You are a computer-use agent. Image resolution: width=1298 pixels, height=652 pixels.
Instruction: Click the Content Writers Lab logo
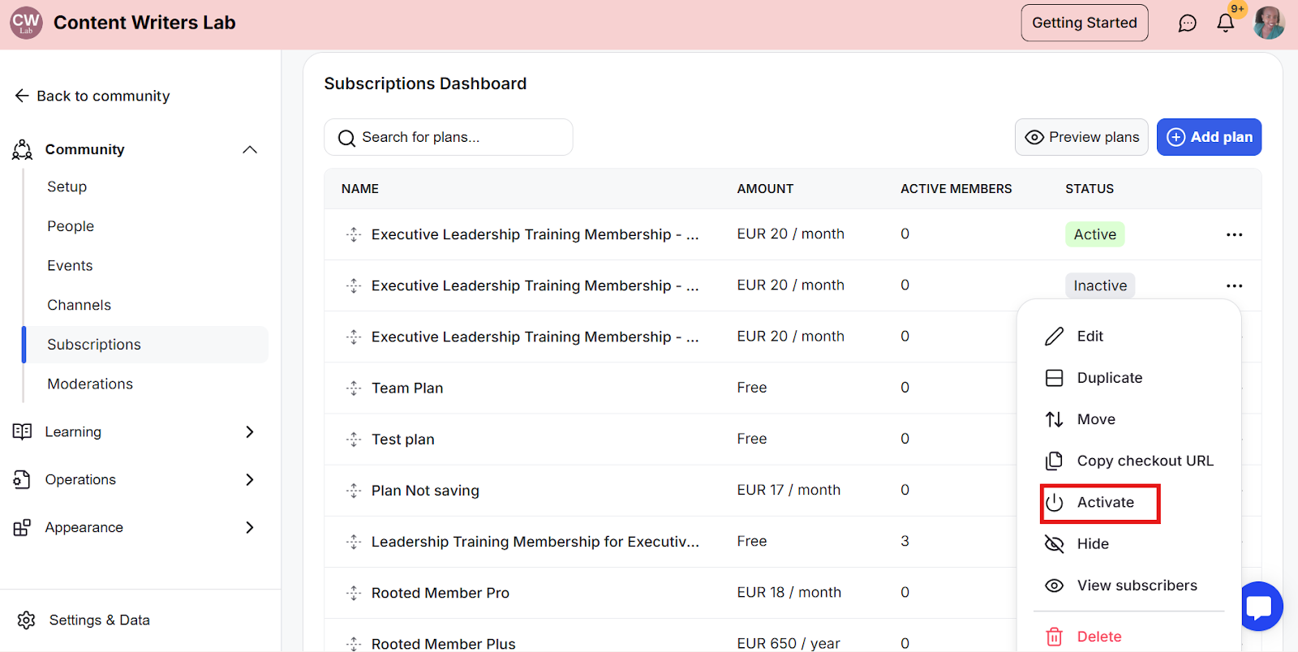(26, 23)
